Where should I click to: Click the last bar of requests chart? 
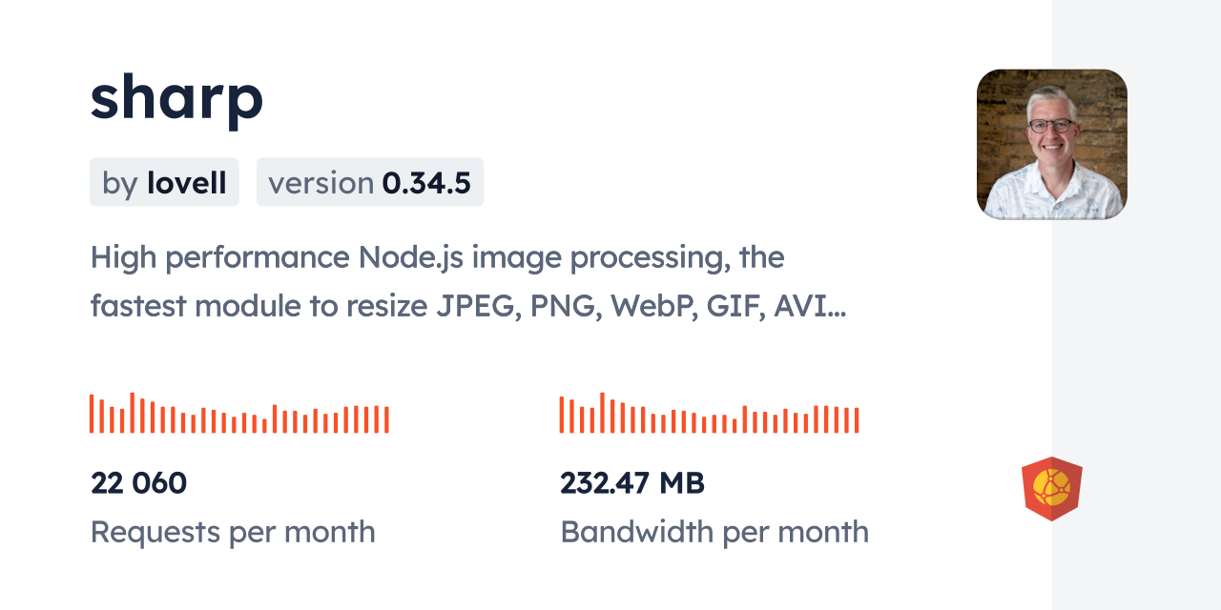[386, 419]
